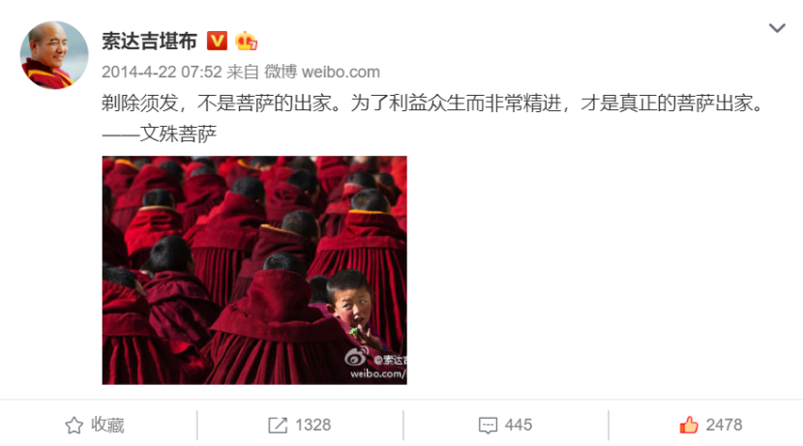Click the 1328 repost count

pos(312,425)
